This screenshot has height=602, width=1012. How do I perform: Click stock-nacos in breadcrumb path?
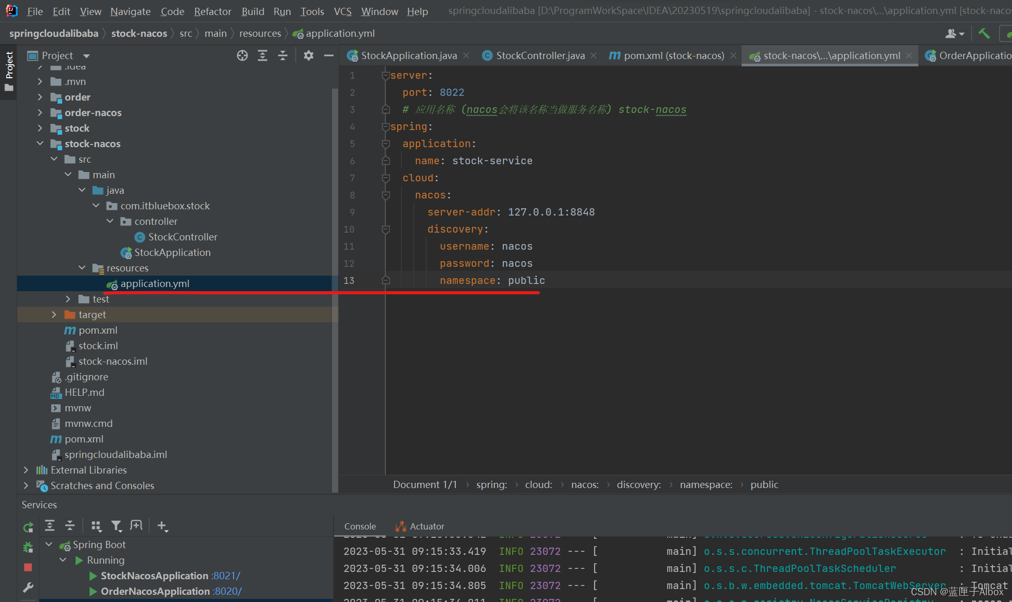[x=139, y=34]
